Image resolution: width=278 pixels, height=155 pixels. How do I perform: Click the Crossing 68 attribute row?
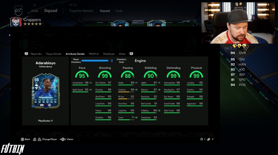(128, 90)
